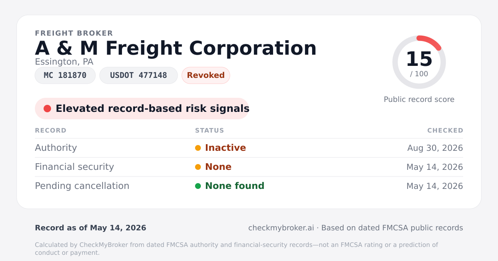Click the Elevated record-based risk signals banner
498x261 pixels.
pyautogui.click(x=142, y=109)
